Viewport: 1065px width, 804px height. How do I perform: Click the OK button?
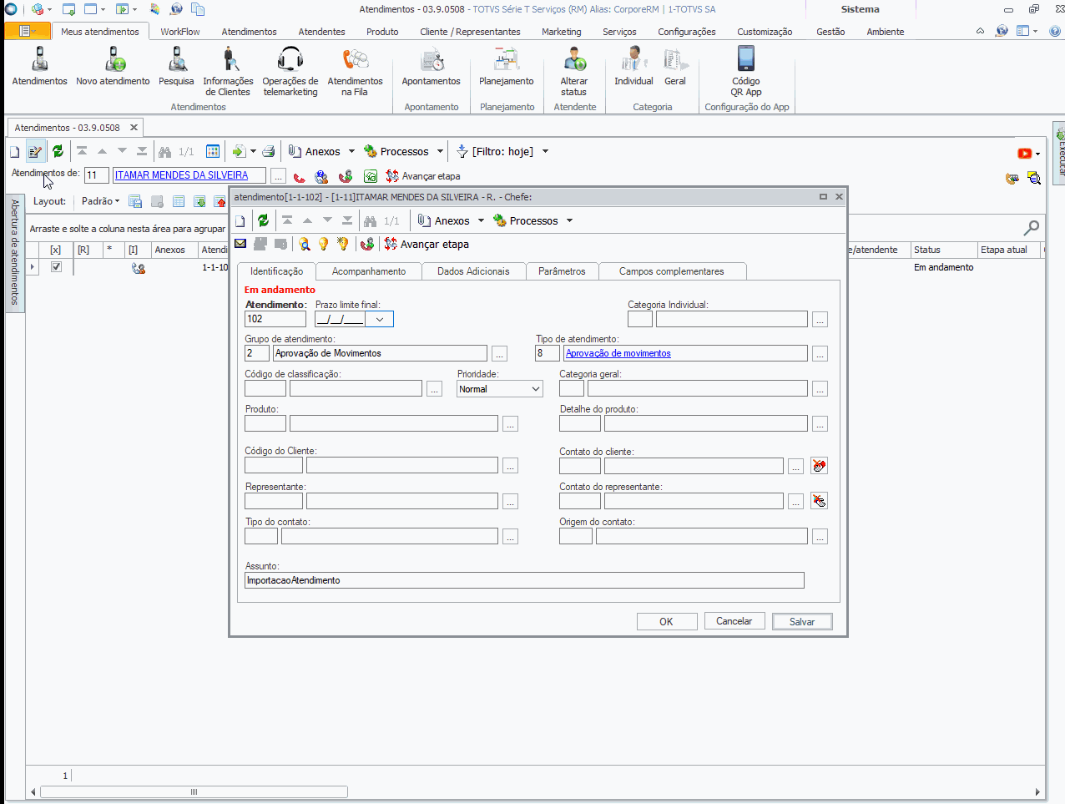coord(666,621)
